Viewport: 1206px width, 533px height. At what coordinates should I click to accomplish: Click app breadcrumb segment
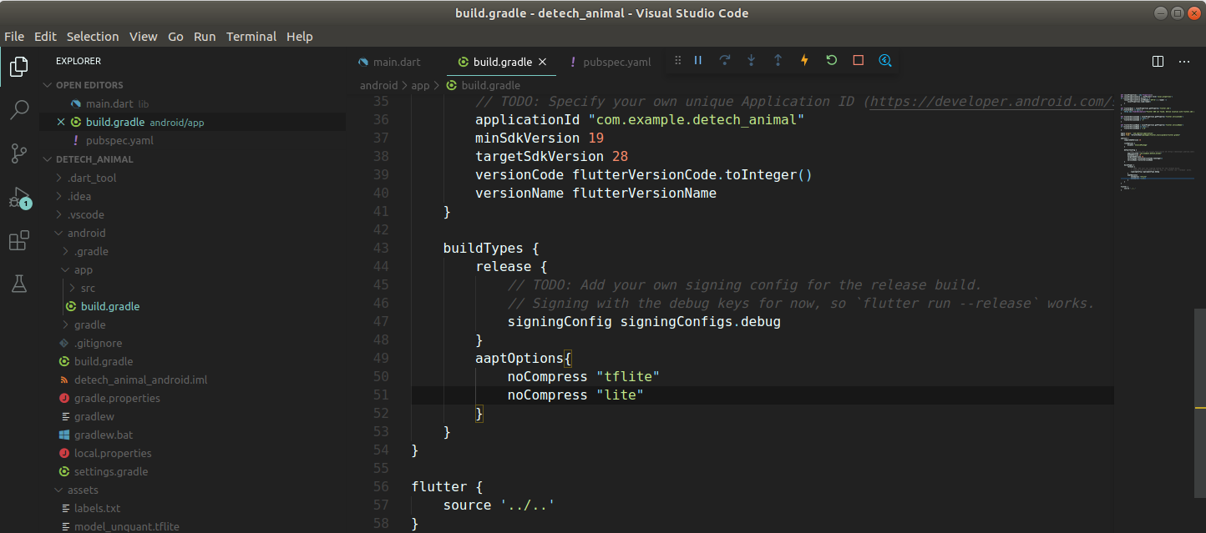(x=420, y=85)
